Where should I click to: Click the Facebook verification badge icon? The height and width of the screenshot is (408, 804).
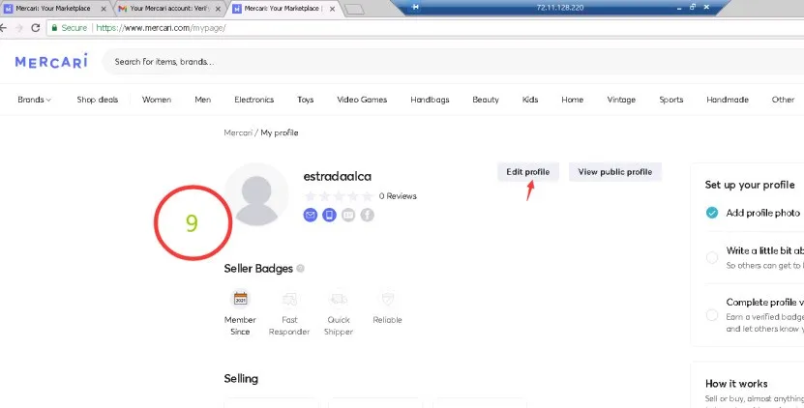point(367,215)
